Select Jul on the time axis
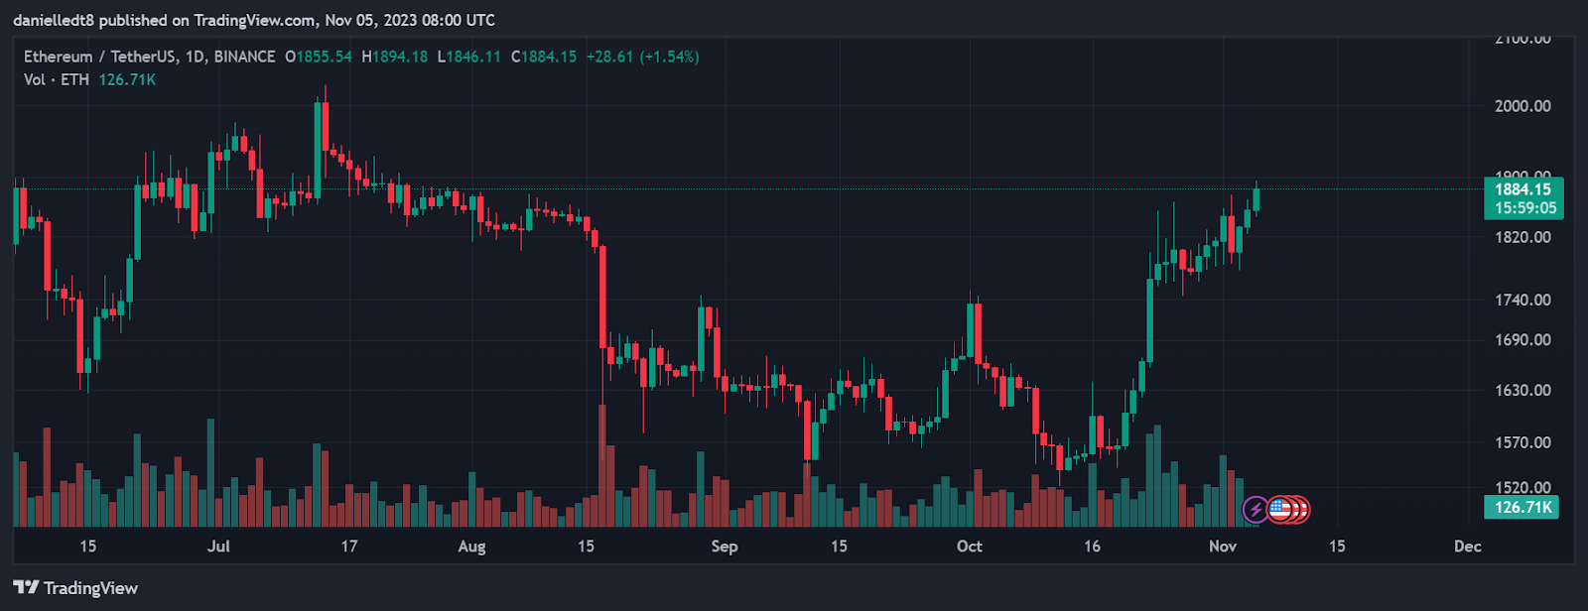This screenshot has width=1588, height=611. [218, 547]
